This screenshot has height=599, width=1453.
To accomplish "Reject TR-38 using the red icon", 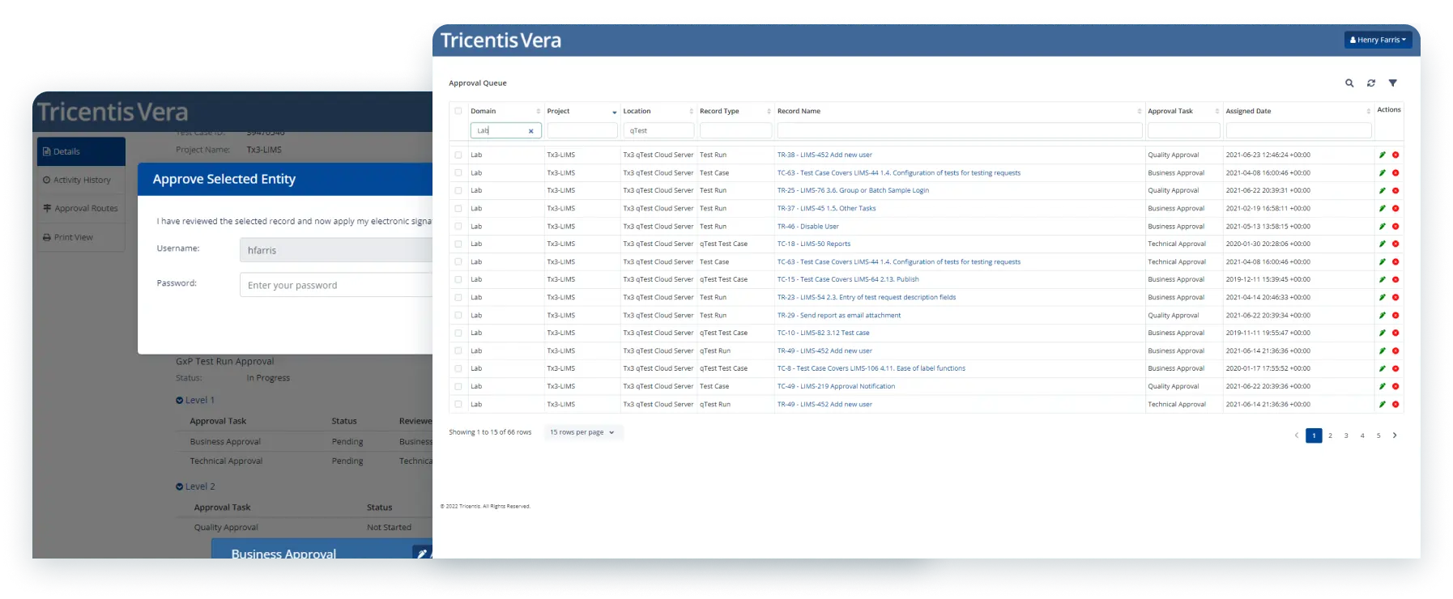I will 1395,155.
